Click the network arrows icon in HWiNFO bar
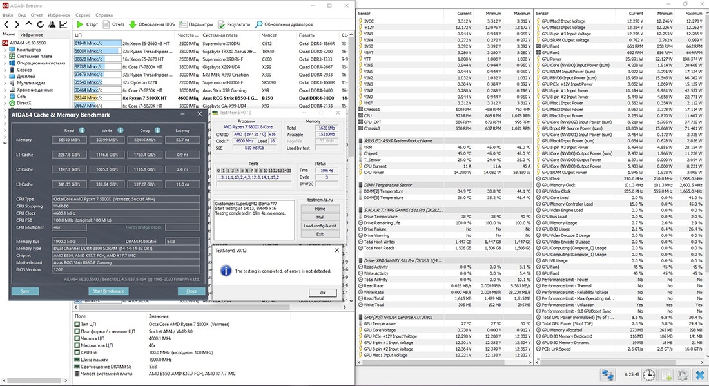This screenshot has width=709, height=386. click(x=607, y=374)
